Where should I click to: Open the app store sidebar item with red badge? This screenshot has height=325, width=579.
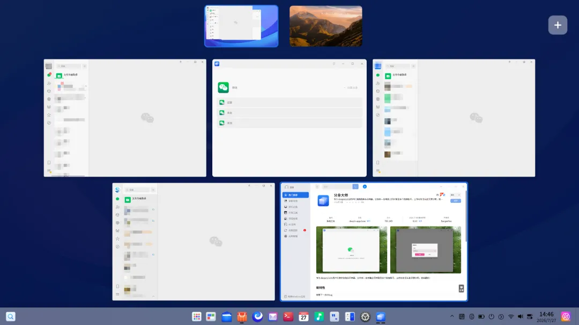pos(295,230)
